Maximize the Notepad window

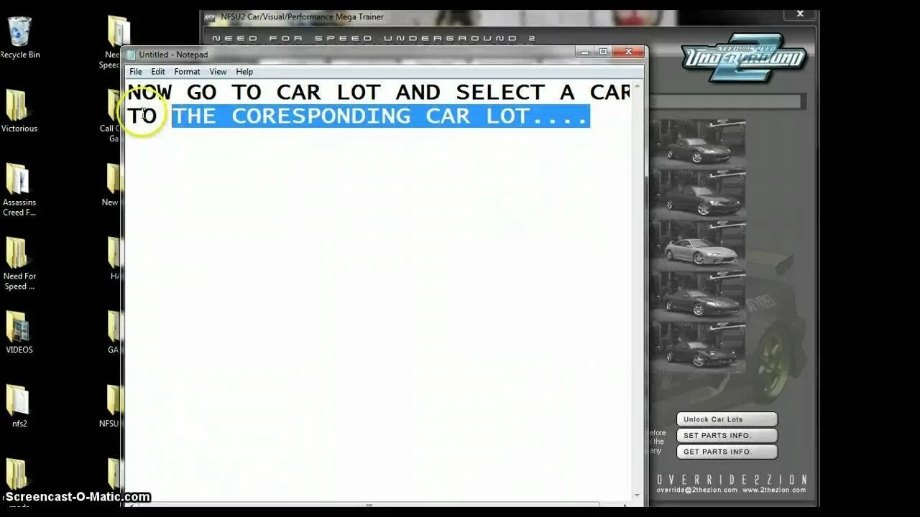pos(603,52)
